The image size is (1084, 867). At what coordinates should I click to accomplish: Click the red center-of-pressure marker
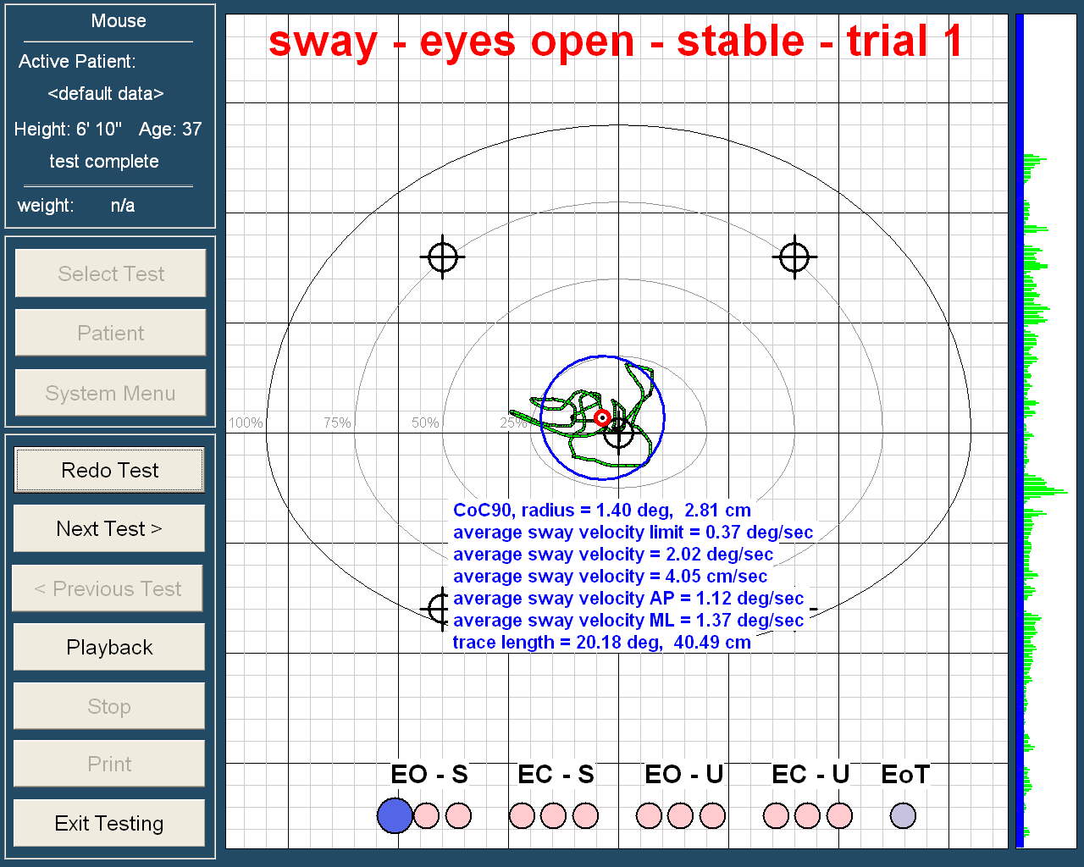click(602, 418)
